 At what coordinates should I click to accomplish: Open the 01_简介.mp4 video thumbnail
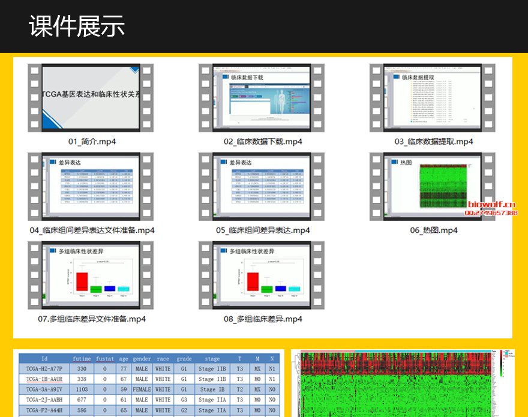click(x=91, y=98)
